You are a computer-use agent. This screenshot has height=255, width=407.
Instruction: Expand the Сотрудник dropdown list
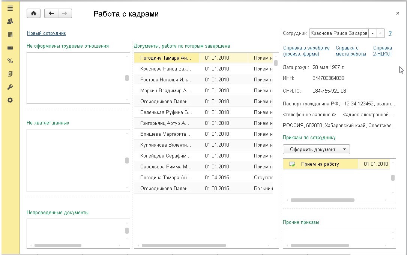tap(372, 33)
